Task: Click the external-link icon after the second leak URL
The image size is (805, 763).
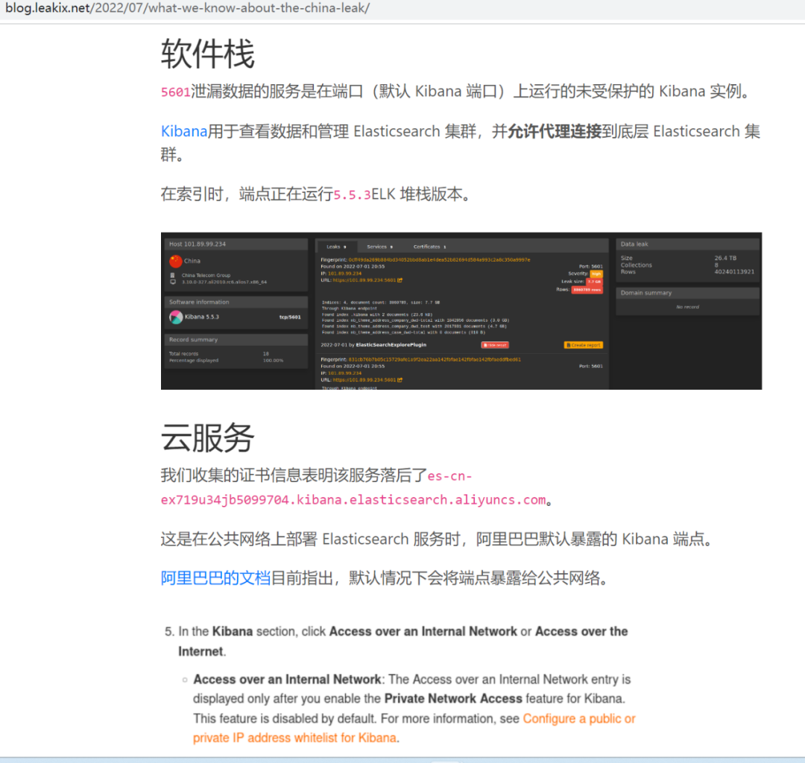Action: 400,380
